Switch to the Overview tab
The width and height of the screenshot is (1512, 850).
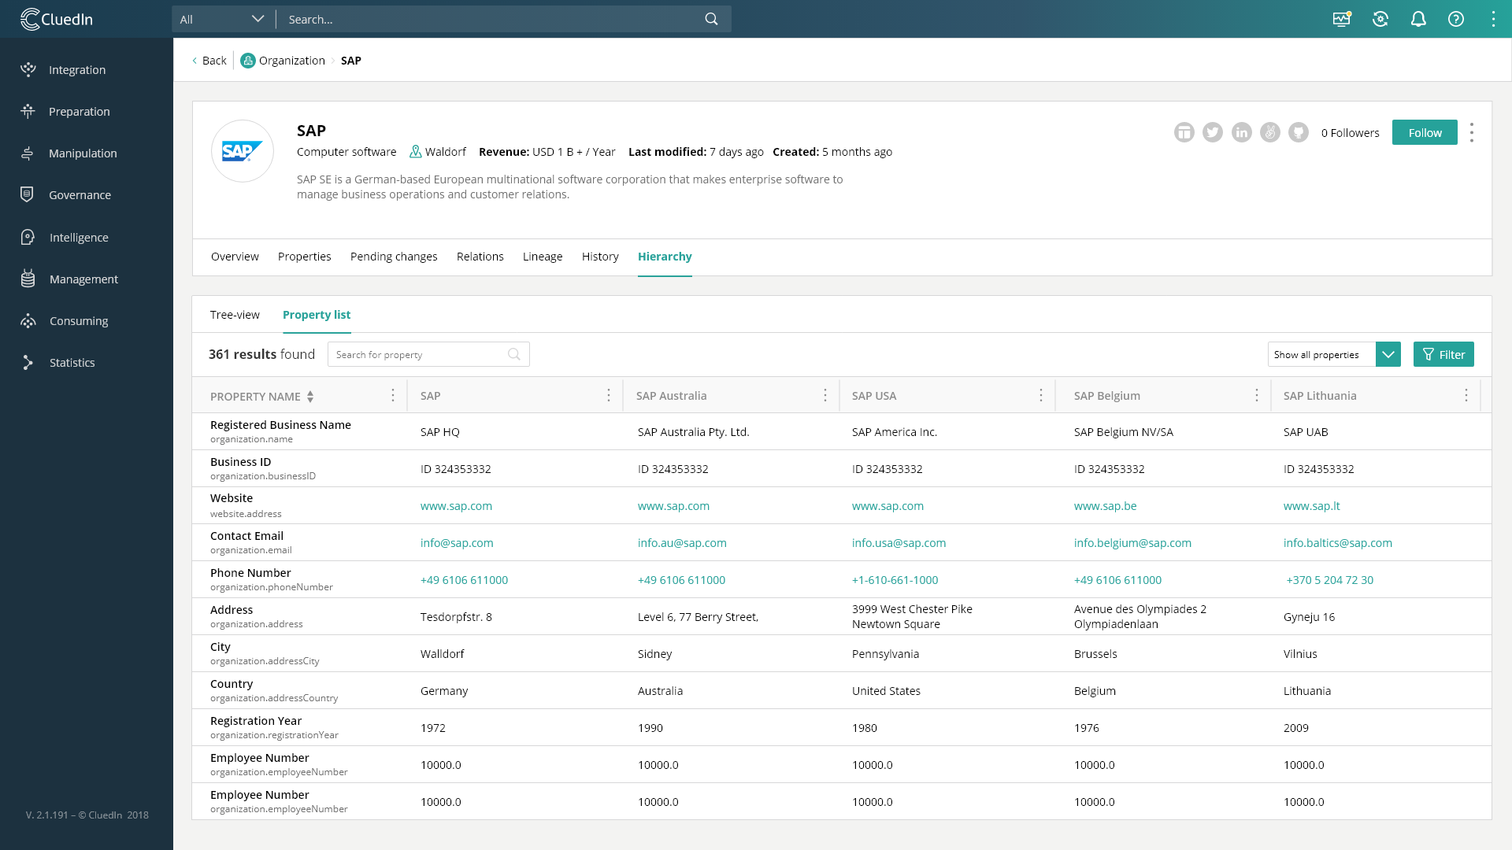tap(235, 257)
